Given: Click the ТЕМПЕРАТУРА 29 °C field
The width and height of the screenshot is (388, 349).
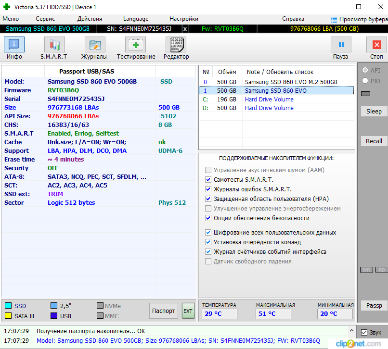Looking at the screenshot, I should point(219,313).
